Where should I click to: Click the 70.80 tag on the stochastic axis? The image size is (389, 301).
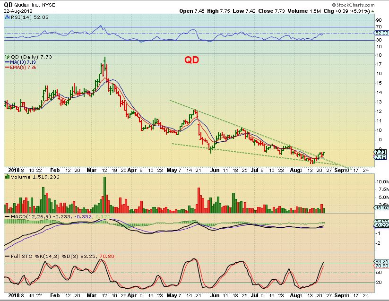pyautogui.click(x=381, y=266)
